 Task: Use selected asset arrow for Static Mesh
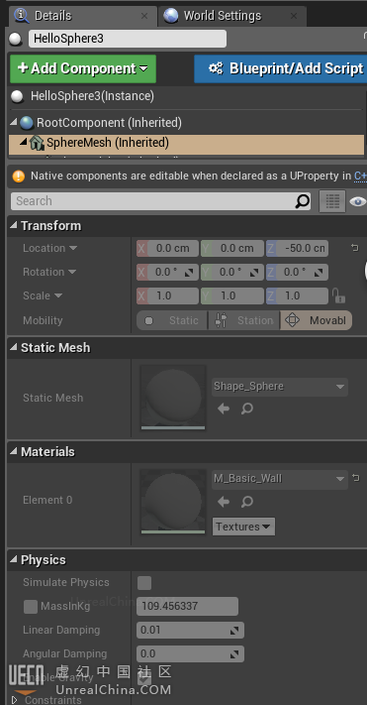pyautogui.click(x=224, y=409)
